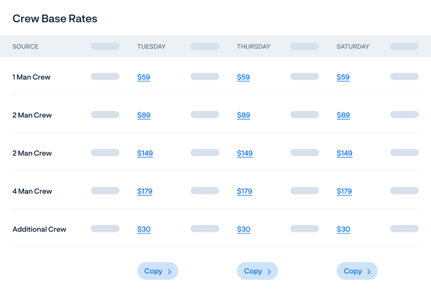431x295 pixels.
Task: Open the 1 Man Crew Thursday $59 rate
Action: coord(244,77)
